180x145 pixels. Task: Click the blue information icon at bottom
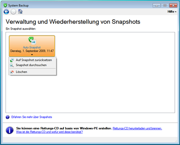10,130
